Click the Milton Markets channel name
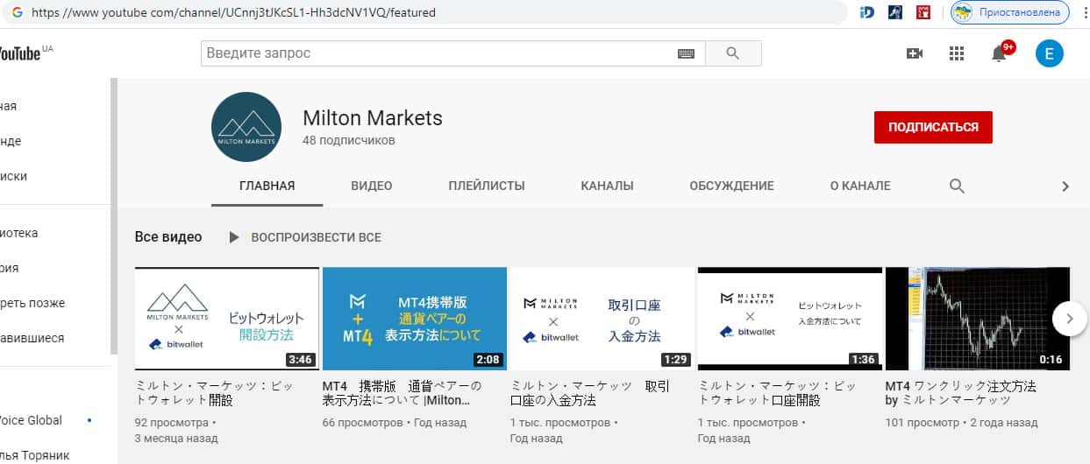 pos(373,118)
